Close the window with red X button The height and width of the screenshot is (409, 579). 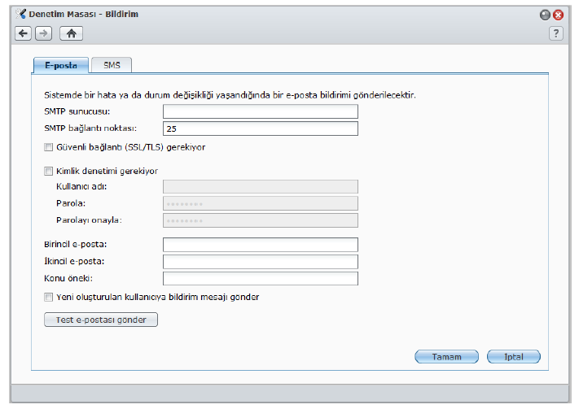pos(558,15)
